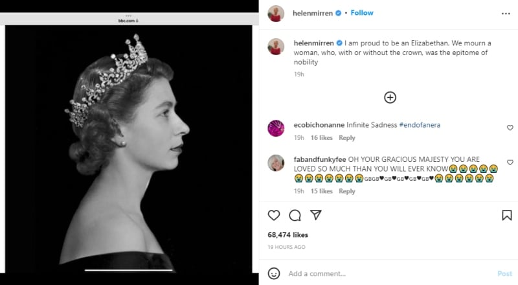Click the Add a comment field
The height and width of the screenshot is (285, 518).
(x=388, y=273)
